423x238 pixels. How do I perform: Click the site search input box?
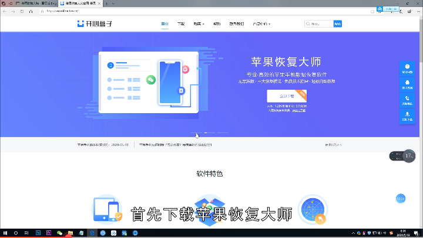[x=319, y=23]
